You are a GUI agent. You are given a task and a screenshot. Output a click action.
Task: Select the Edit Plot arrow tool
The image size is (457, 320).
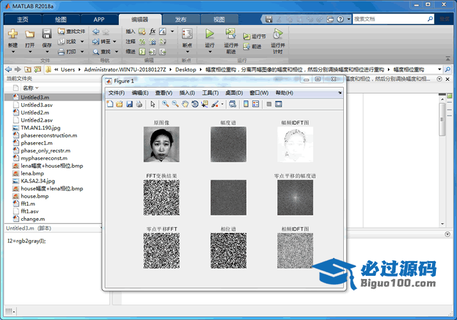tap(153, 104)
